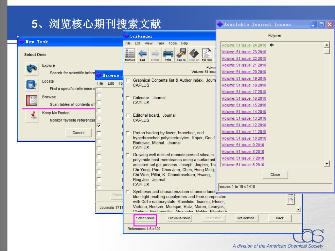Select the Browse TOC icon

pyautogui.click(x=32, y=100)
